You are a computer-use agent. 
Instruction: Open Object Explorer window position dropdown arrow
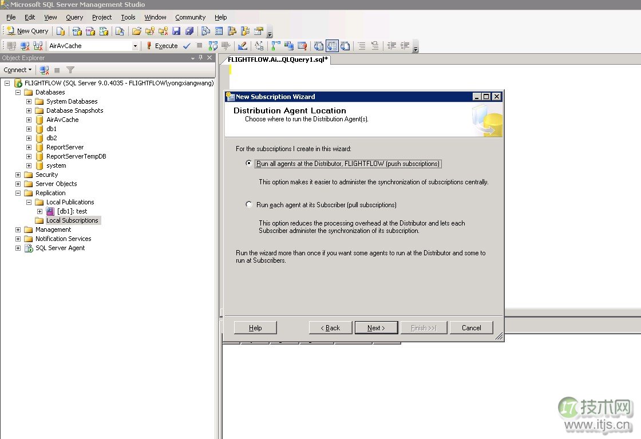193,58
